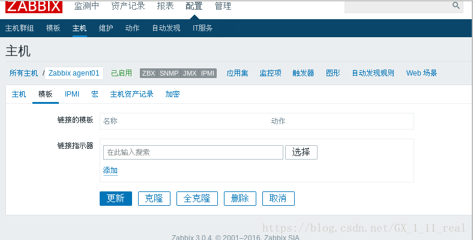Click the 删除 button
The width and height of the screenshot is (473, 240).
pos(240,199)
